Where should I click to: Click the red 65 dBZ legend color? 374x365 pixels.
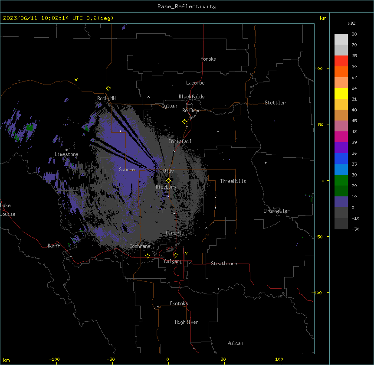[x=341, y=61]
